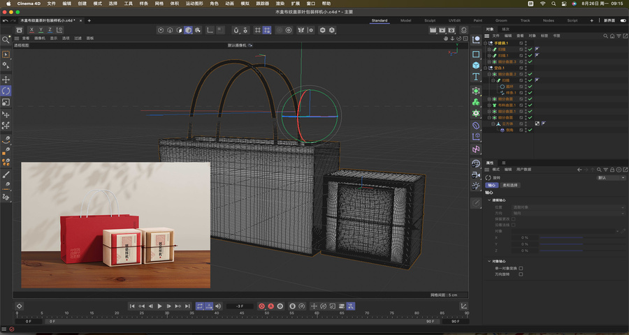The width and height of the screenshot is (629, 335).
Task: Add a new document tab with plus
Action: pos(89,20)
